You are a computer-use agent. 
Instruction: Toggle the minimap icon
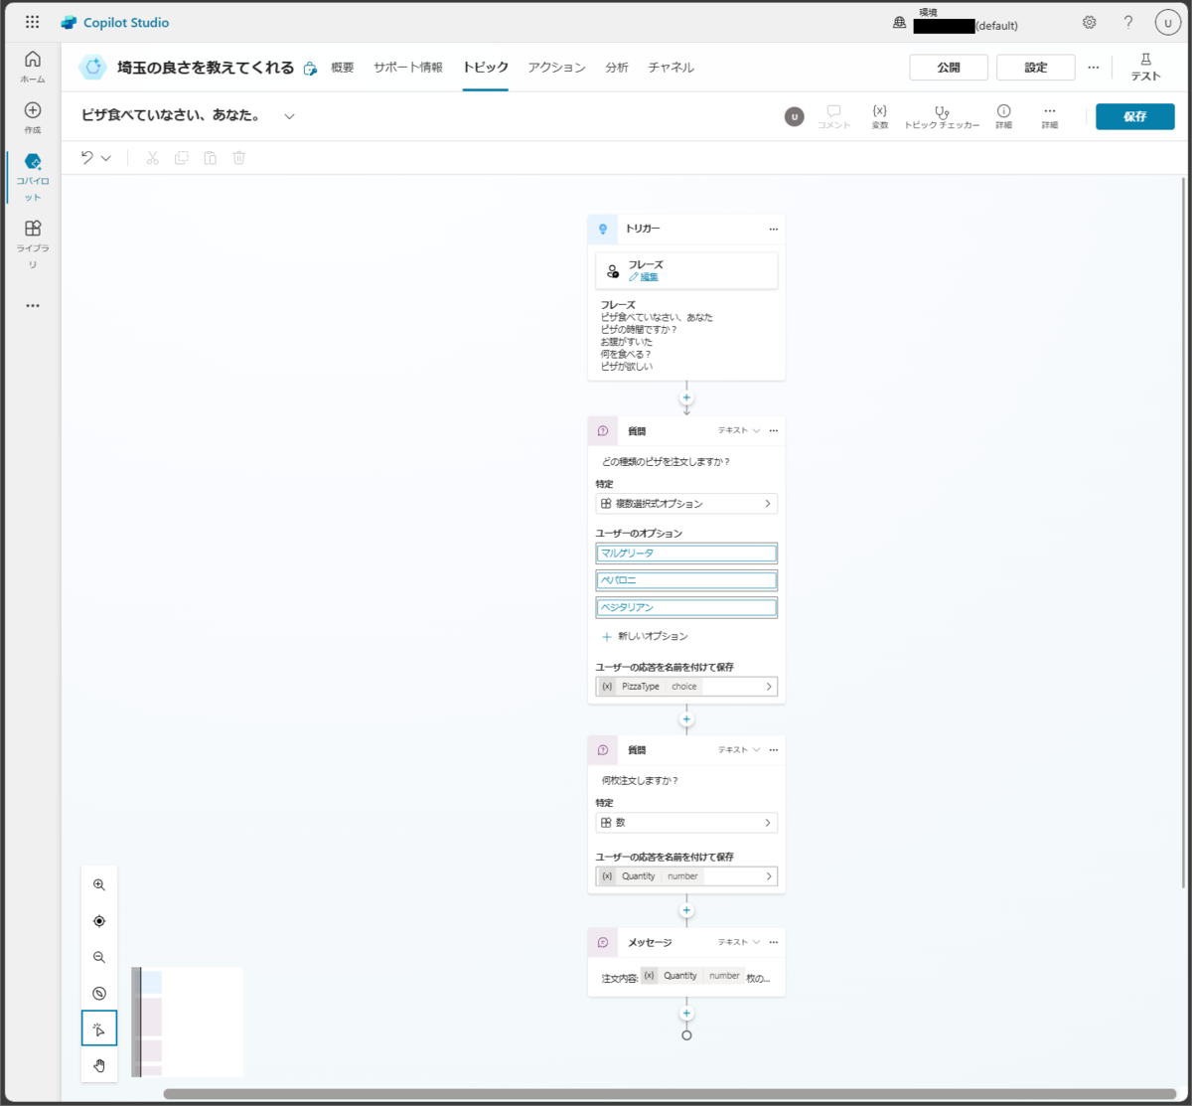pos(99,993)
